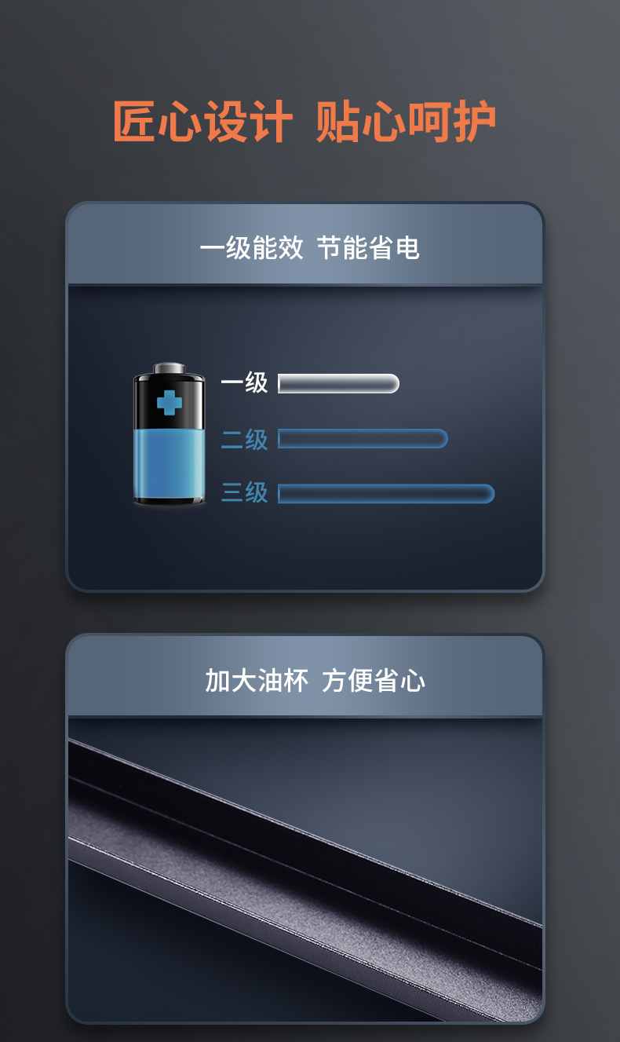The width and height of the screenshot is (620, 1042).
Task: Click the 匠心设计 贴心呵护 orange headline
Action: (305, 122)
